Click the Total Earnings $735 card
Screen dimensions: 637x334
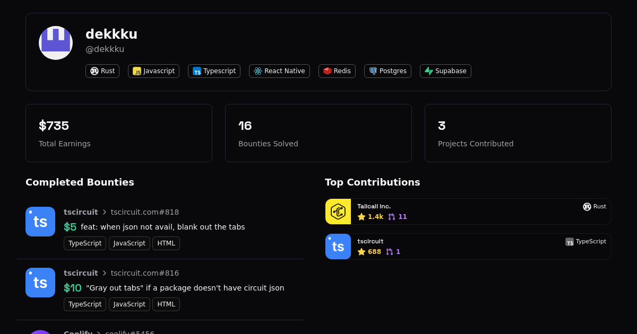pos(119,133)
